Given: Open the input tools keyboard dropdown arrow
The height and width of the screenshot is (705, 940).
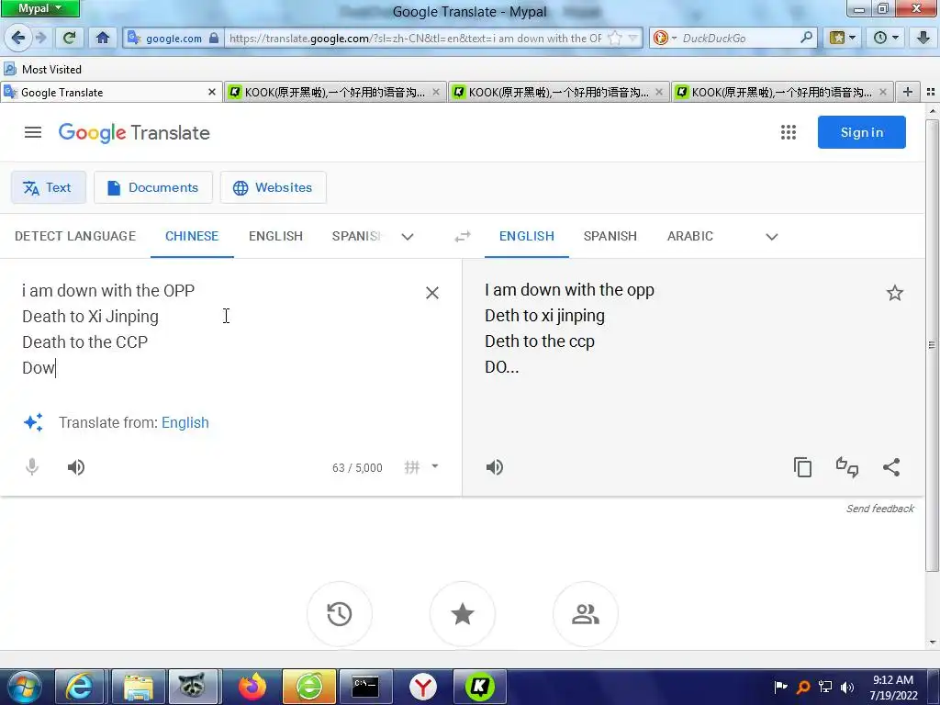Looking at the screenshot, I should (x=434, y=466).
